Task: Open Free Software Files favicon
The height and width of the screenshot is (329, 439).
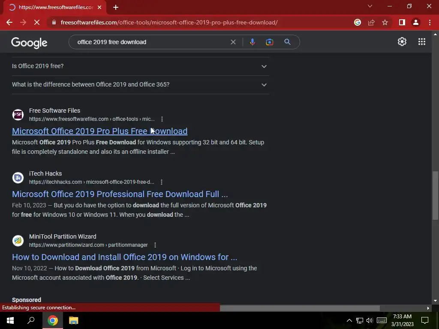Action: point(18,115)
